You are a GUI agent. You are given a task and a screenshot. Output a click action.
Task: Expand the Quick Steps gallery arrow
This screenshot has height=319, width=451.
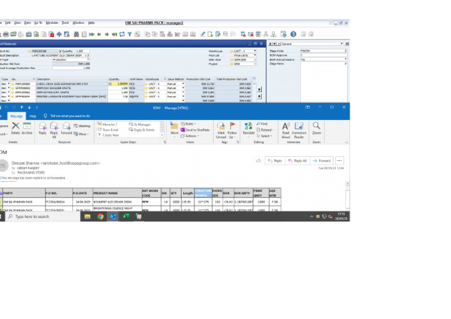(162, 135)
